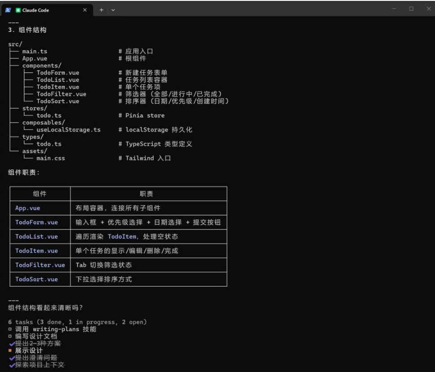Click TodoItem.vue in the src tree
This screenshot has height=372, width=435.
pyautogui.click(x=58, y=87)
